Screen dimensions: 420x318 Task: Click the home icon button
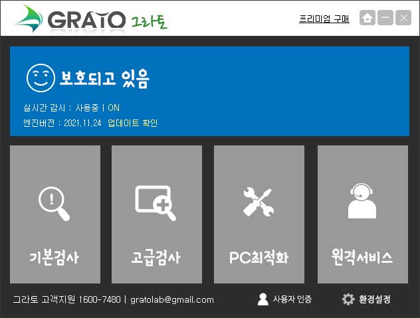click(367, 18)
